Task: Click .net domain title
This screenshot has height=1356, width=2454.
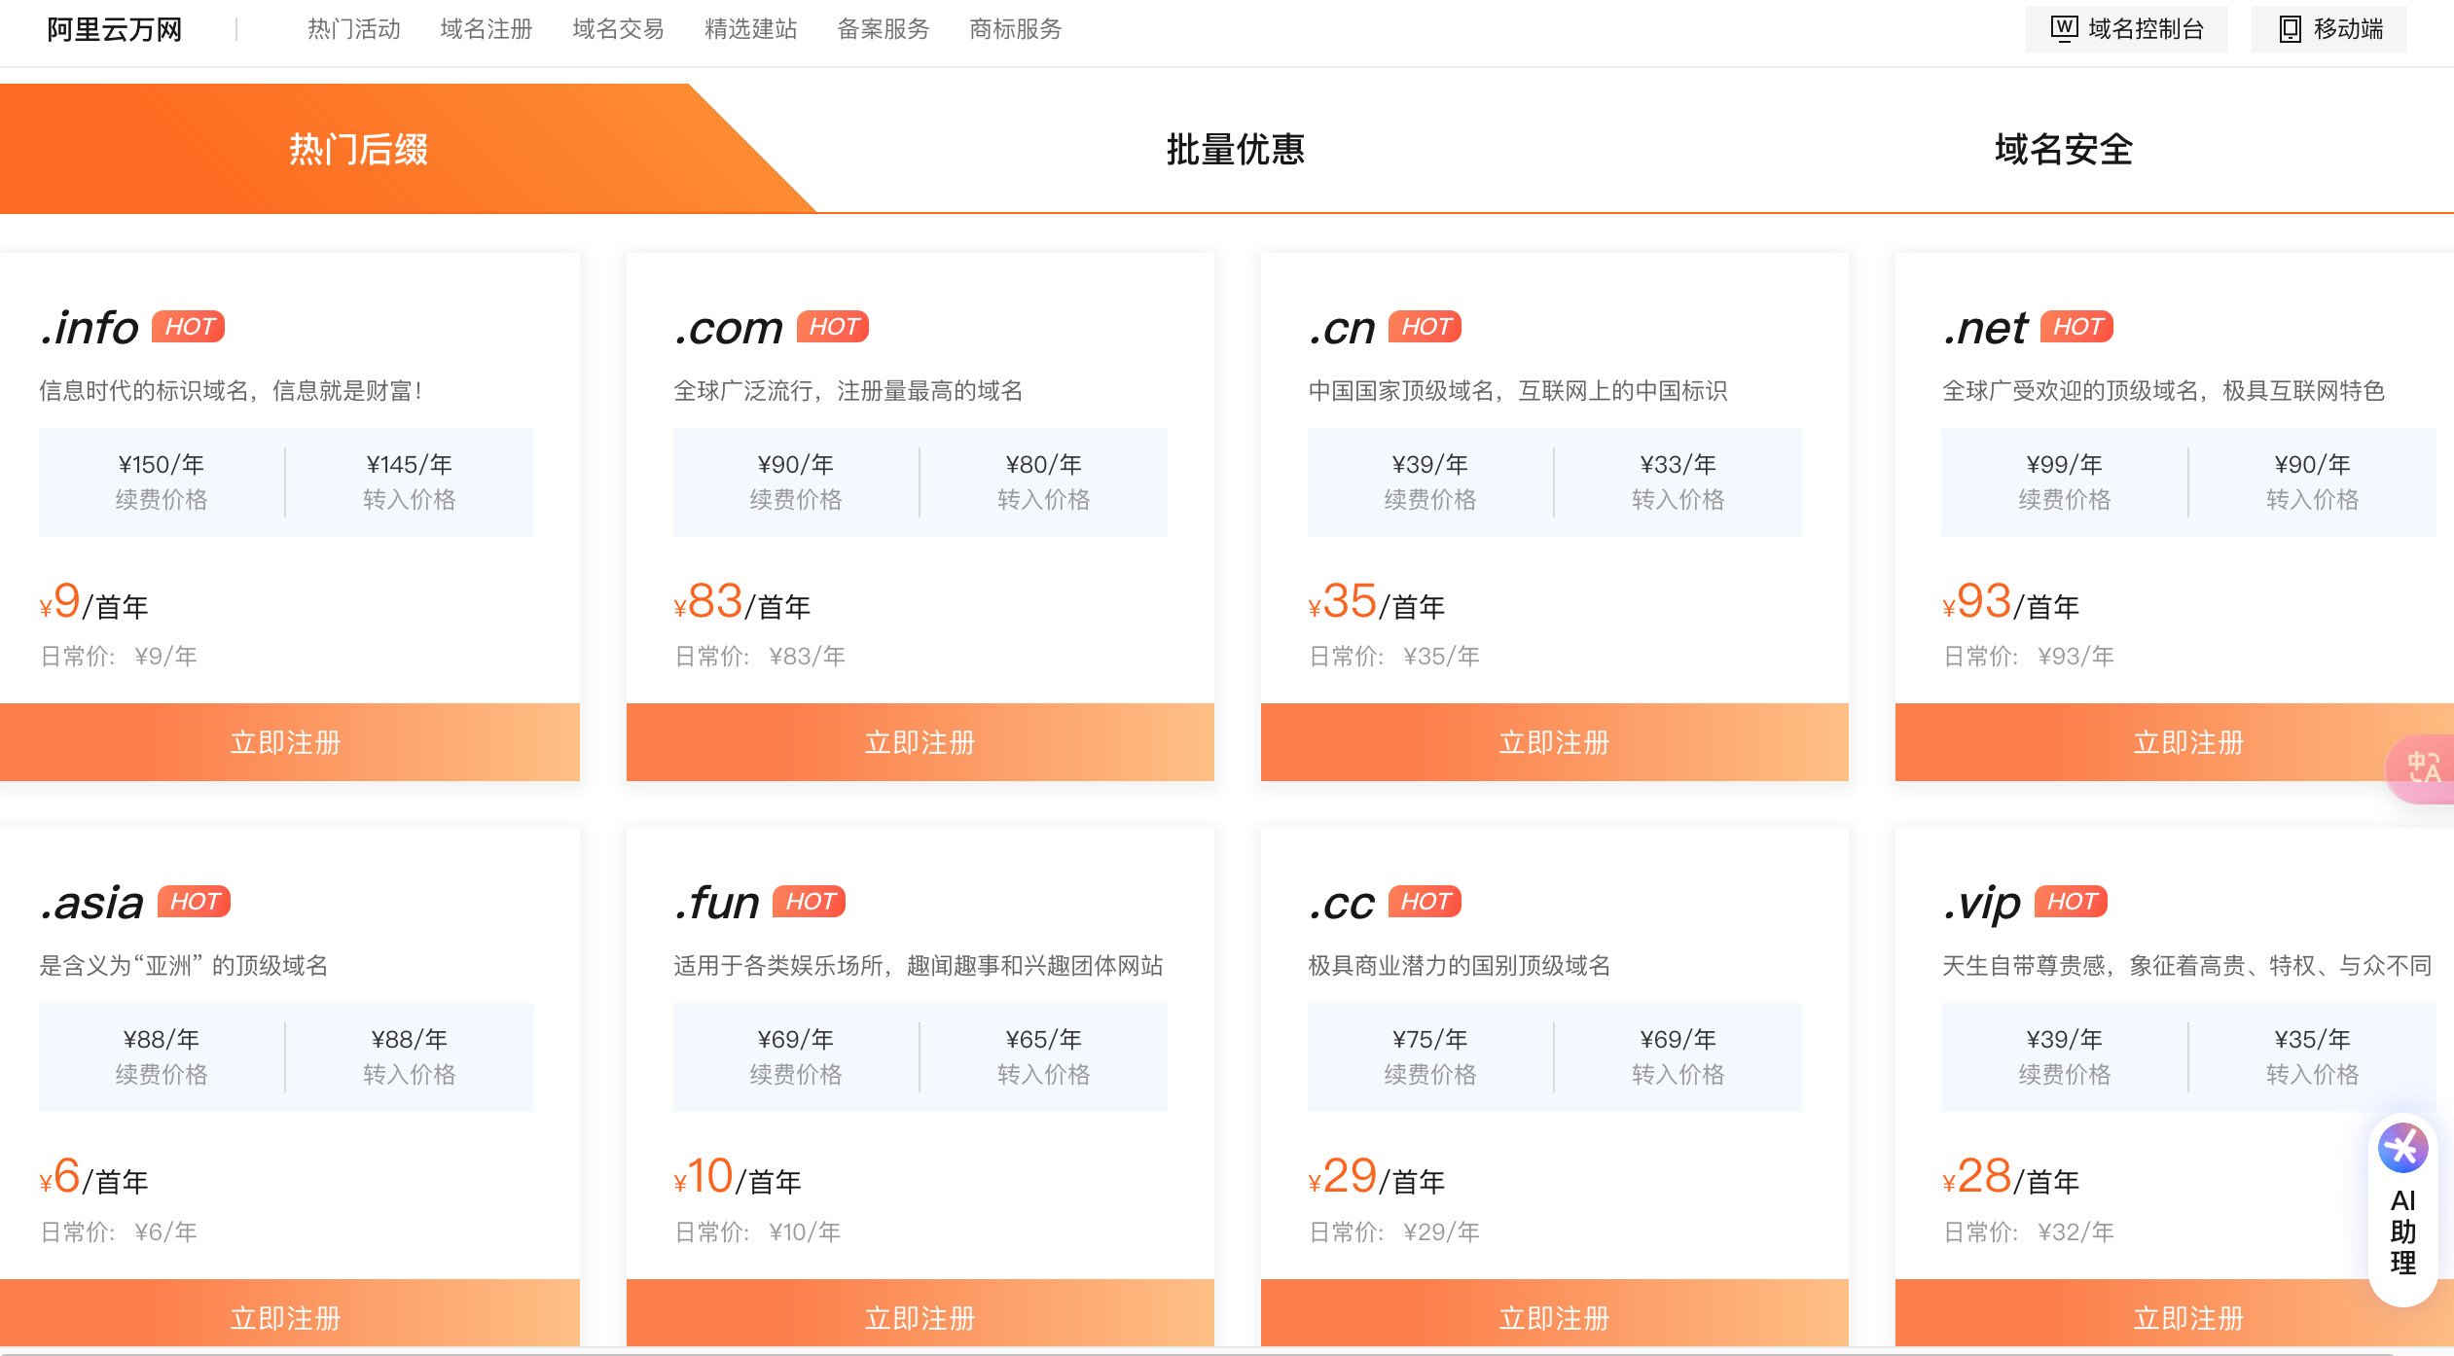Action: [1985, 328]
